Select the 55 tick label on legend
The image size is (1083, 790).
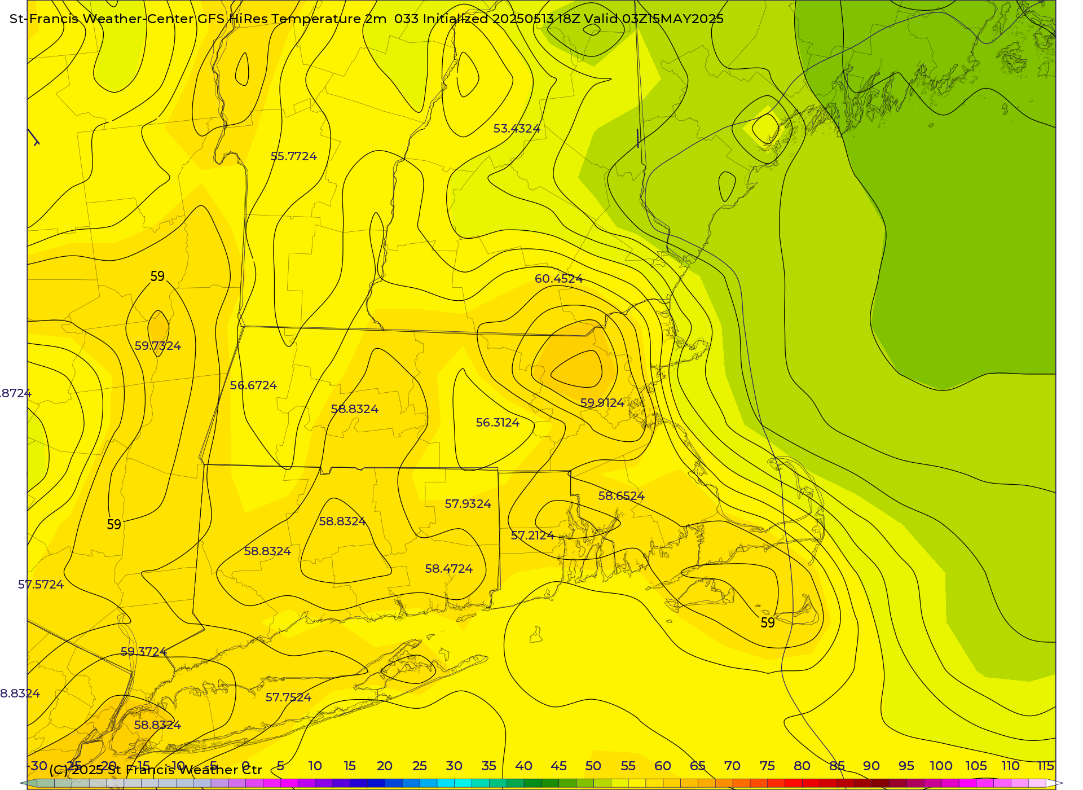[x=628, y=766]
